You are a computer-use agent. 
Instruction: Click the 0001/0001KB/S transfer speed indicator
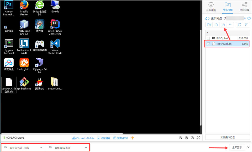(x=13, y=138)
